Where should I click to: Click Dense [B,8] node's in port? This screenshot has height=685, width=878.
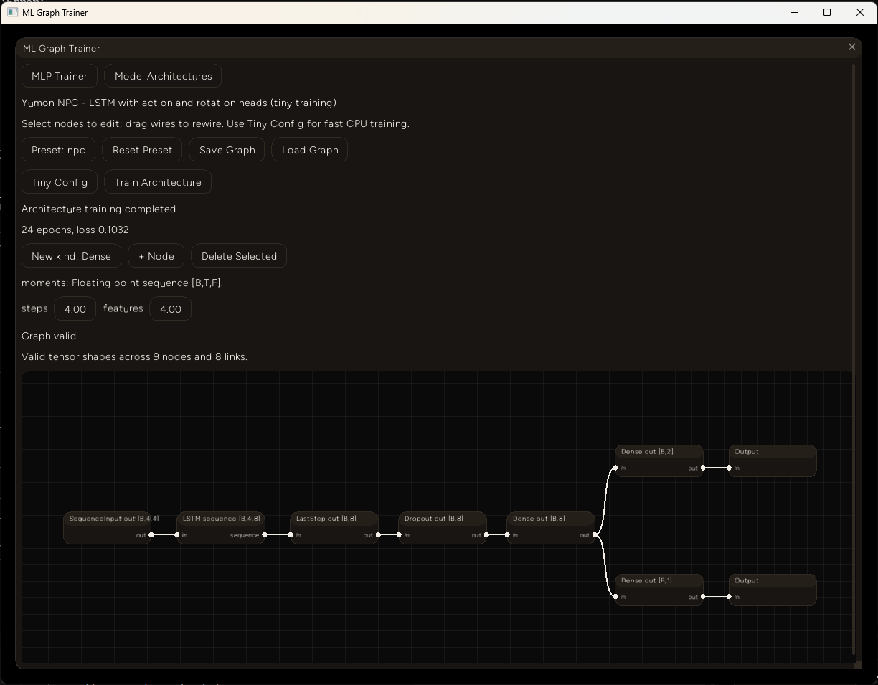507,535
